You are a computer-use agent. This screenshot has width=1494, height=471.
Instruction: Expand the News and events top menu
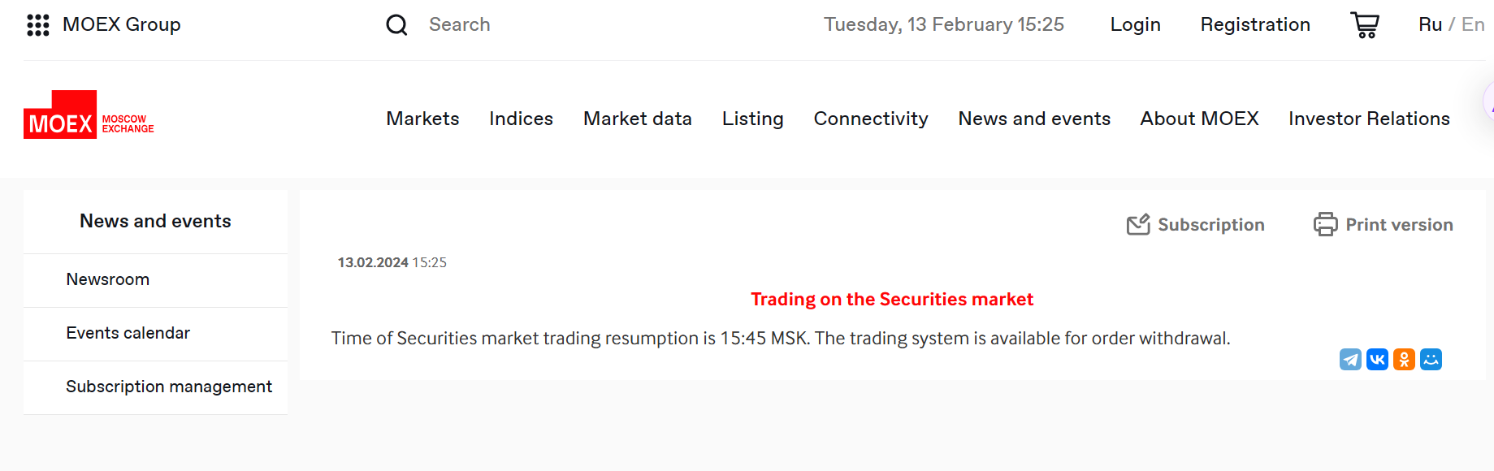click(1034, 119)
